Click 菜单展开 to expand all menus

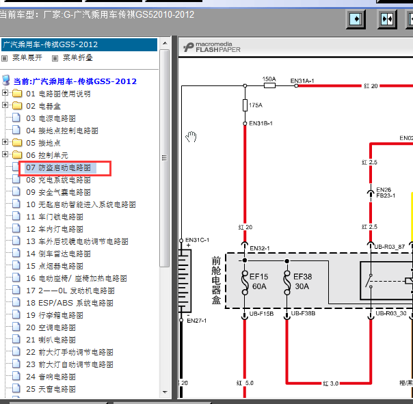tap(27, 57)
